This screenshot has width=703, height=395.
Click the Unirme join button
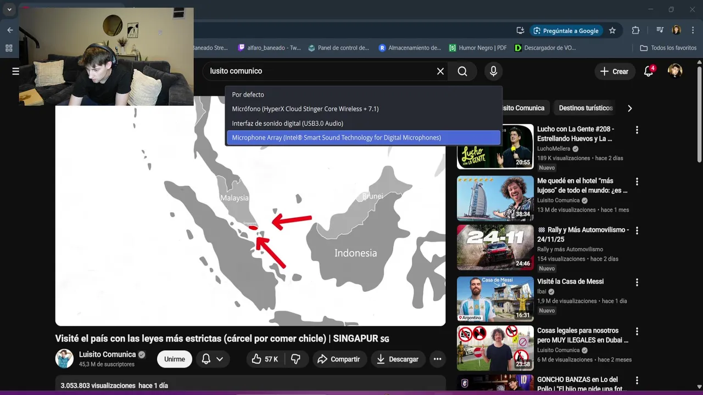pyautogui.click(x=175, y=359)
